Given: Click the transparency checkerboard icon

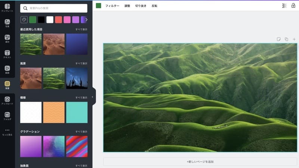Looking at the screenshot, I should pyautogui.click(x=285, y=6).
